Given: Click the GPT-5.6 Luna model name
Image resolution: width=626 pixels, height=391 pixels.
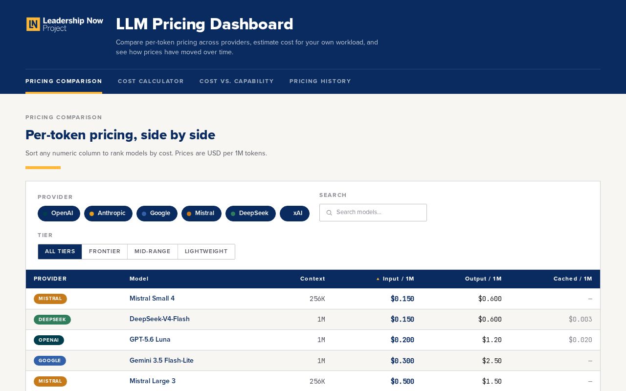Looking at the screenshot, I should (x=150, y=340).
